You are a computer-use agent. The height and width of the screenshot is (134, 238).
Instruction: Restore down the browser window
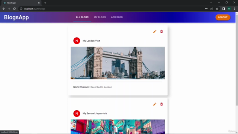click(226, 3)
